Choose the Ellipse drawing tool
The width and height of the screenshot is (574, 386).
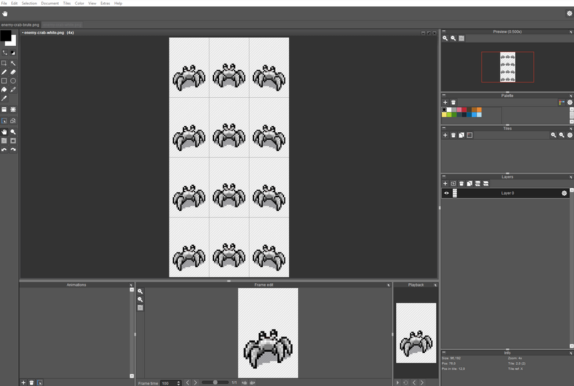13,81
